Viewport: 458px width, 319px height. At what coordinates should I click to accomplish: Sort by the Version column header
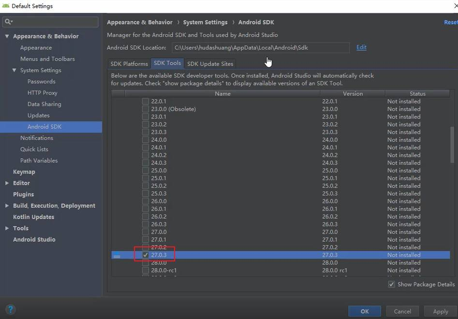(x=353, y=93)
